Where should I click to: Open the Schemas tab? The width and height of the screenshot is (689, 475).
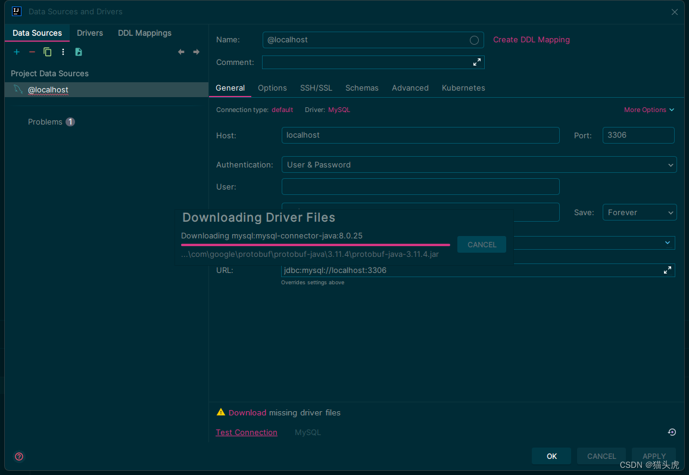pyautogui.click(x=361, y=88)
